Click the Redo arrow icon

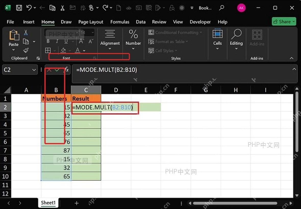[x=105, y=8]
